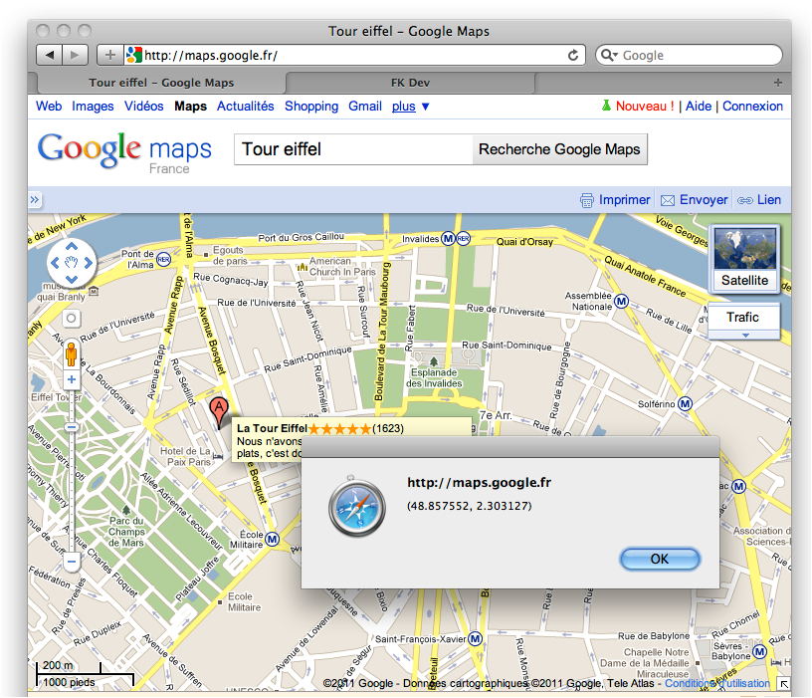Viewport: 812px width, 698px height.
Task: Click the circle icon below pan control
Action: (x=72, y=319)
